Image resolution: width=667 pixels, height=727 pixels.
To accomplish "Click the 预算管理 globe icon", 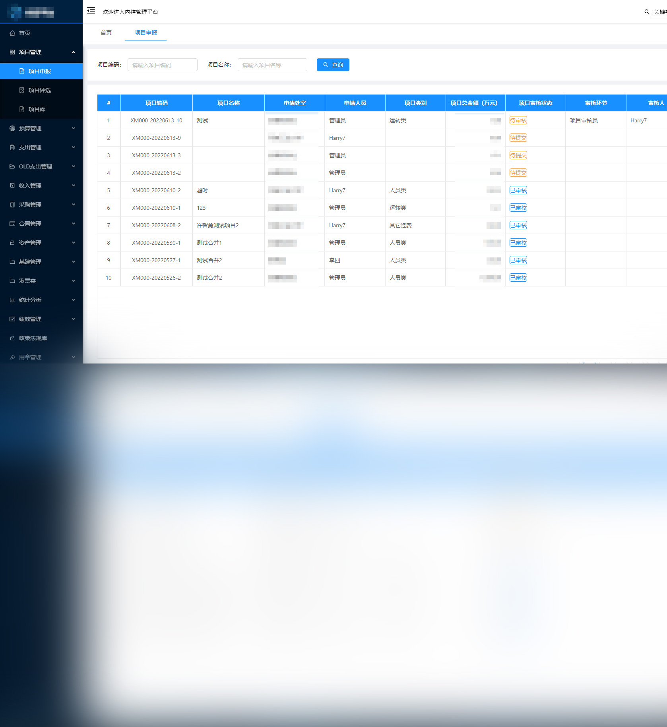I will pos(12,128).
